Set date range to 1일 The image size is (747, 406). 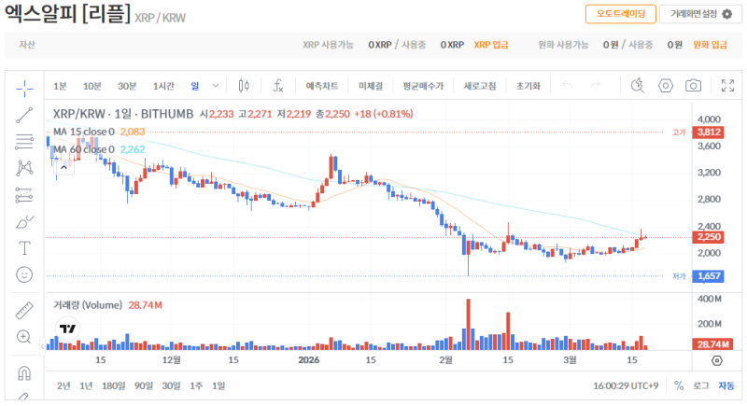218,385
